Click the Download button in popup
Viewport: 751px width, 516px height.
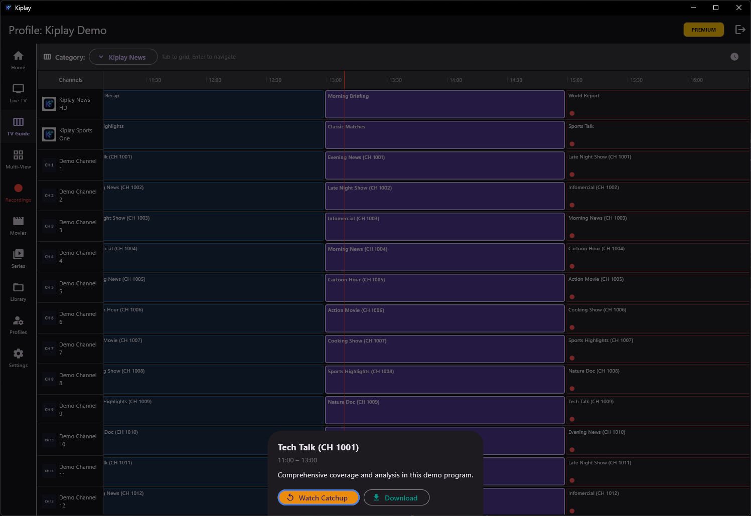coord(396,497)
